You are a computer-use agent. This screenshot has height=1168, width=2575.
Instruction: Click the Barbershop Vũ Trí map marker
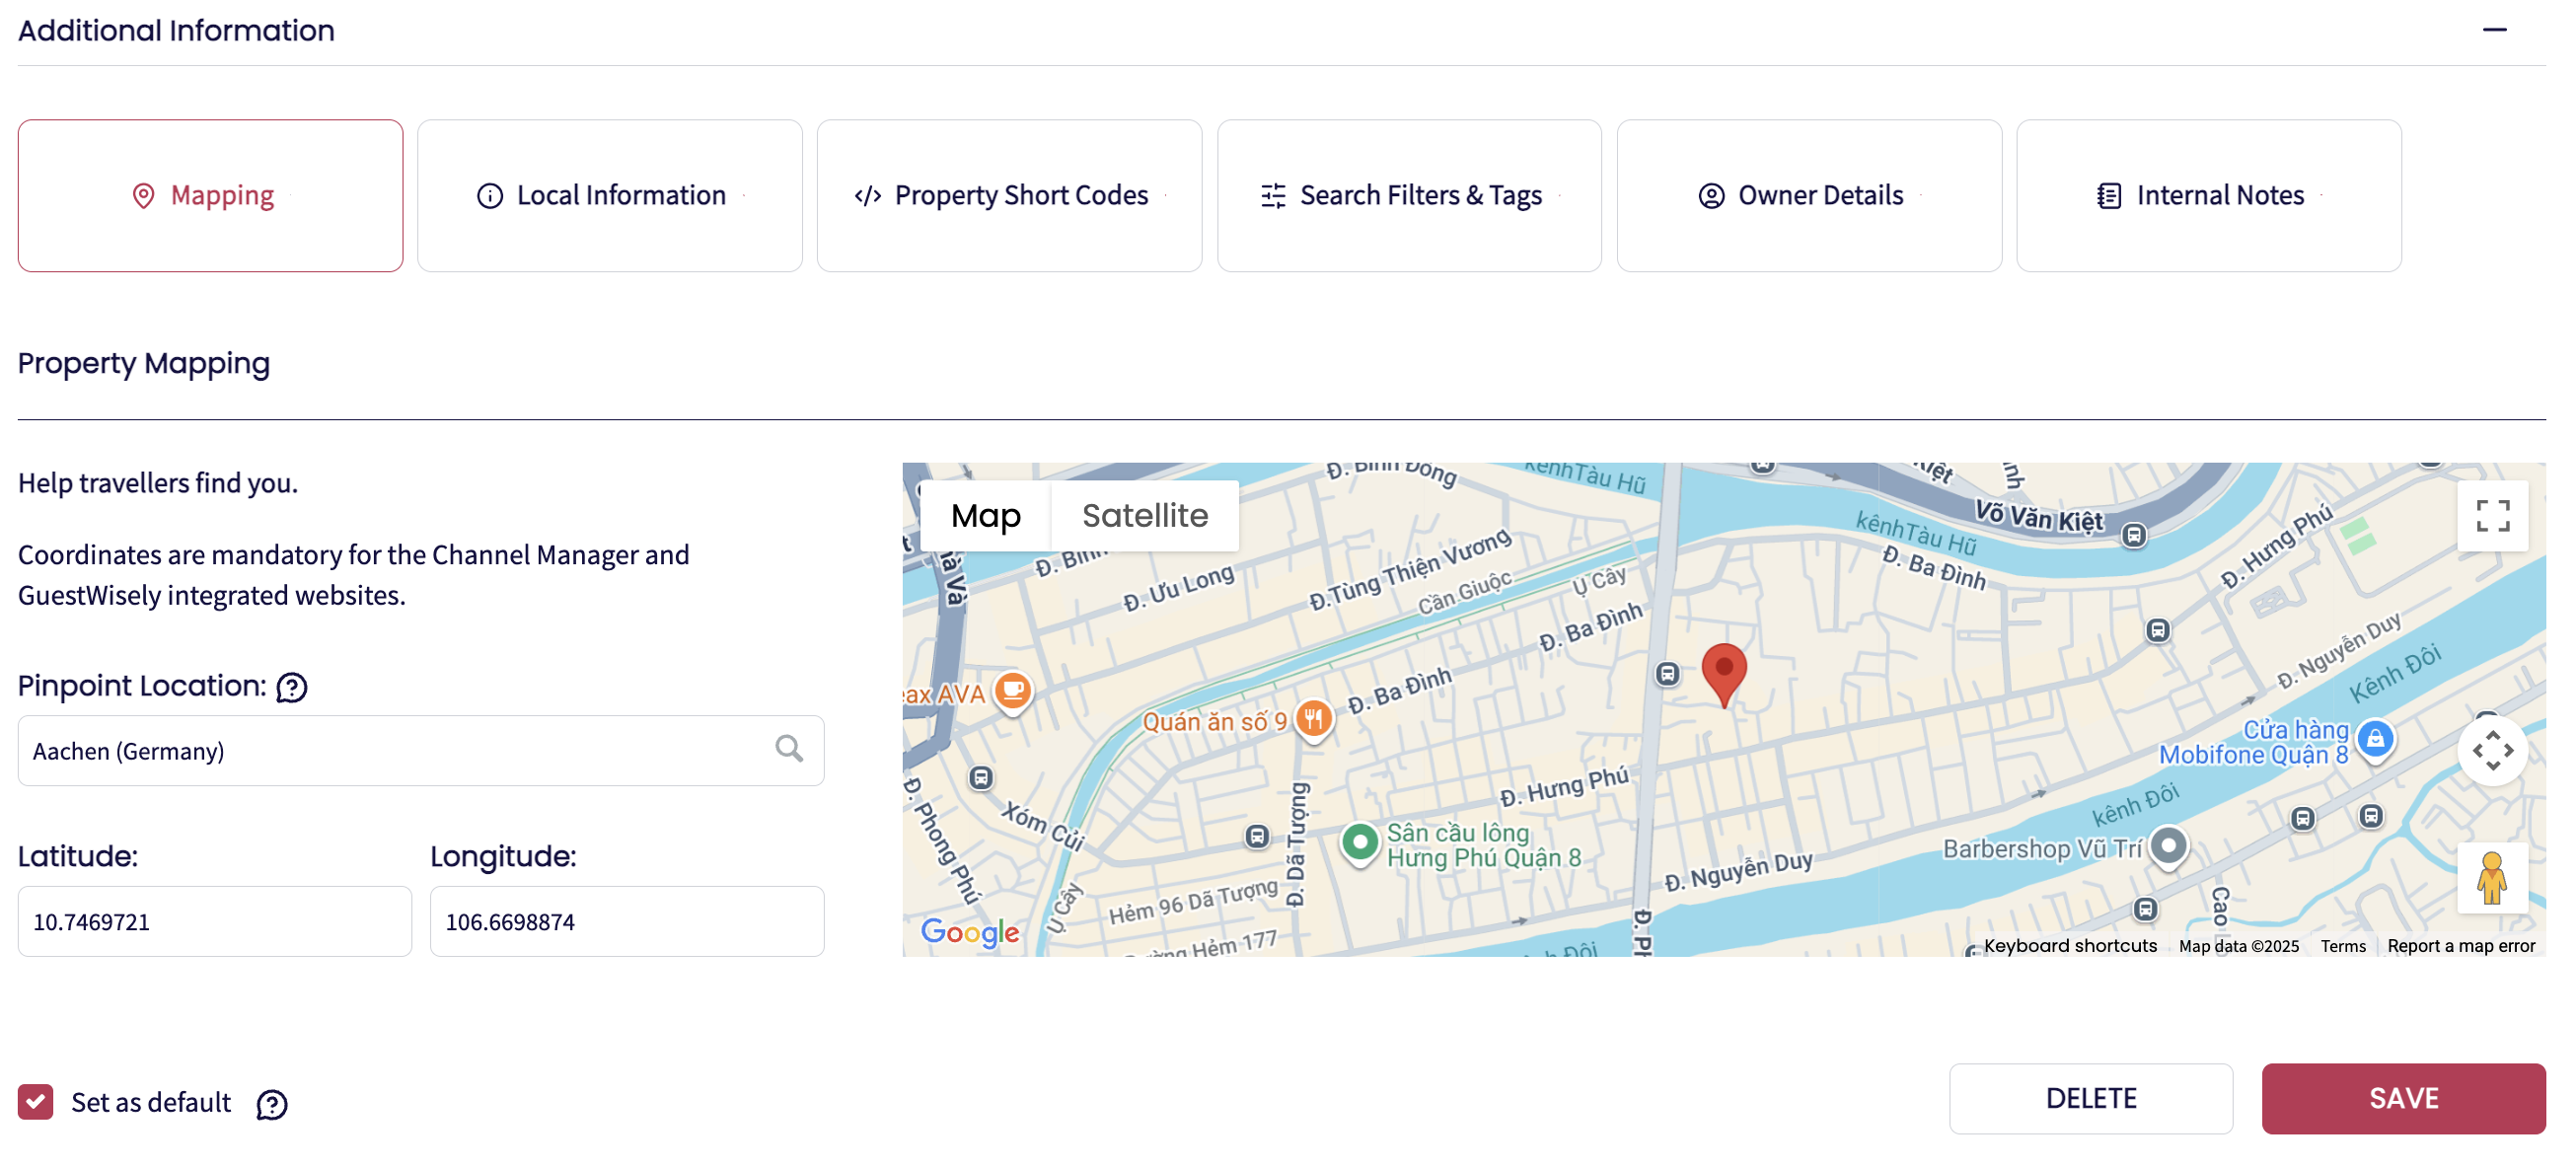click(x=2169, y=846)
